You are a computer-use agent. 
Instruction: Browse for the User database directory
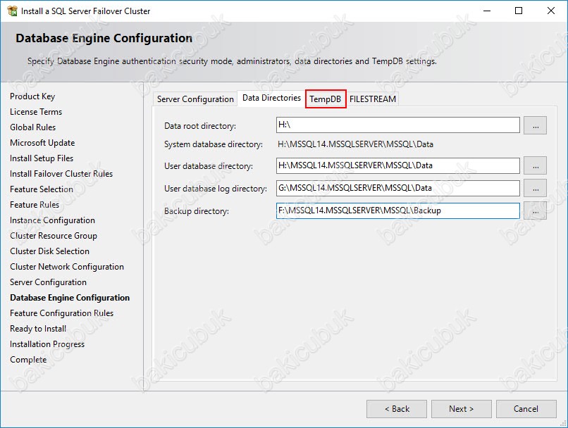click(535, 166)
